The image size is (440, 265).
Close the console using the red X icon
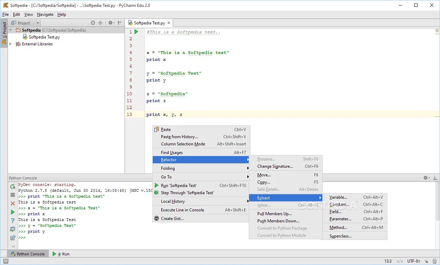pos(13,203)
